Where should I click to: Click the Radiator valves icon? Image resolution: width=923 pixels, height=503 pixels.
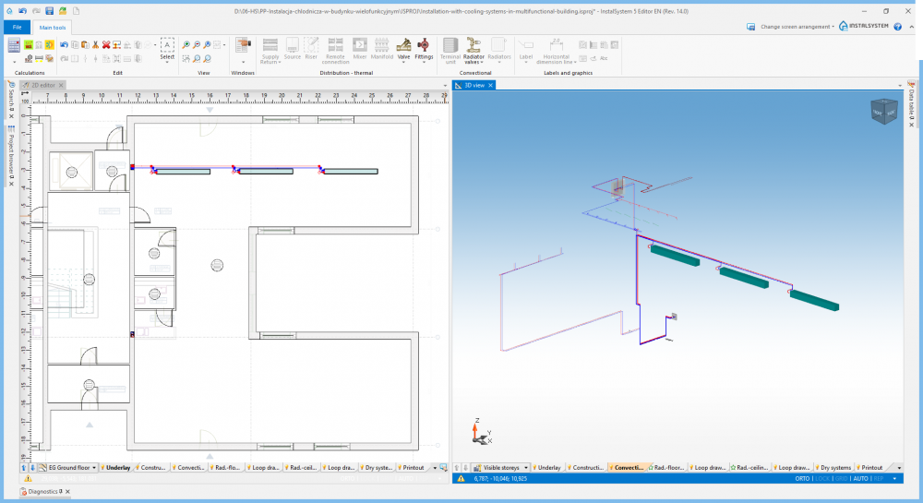coord(473,46)
